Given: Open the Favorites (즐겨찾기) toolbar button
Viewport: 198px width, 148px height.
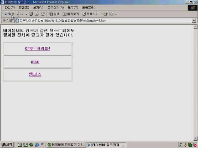Looking at the screenshot, I should [71, 14].
